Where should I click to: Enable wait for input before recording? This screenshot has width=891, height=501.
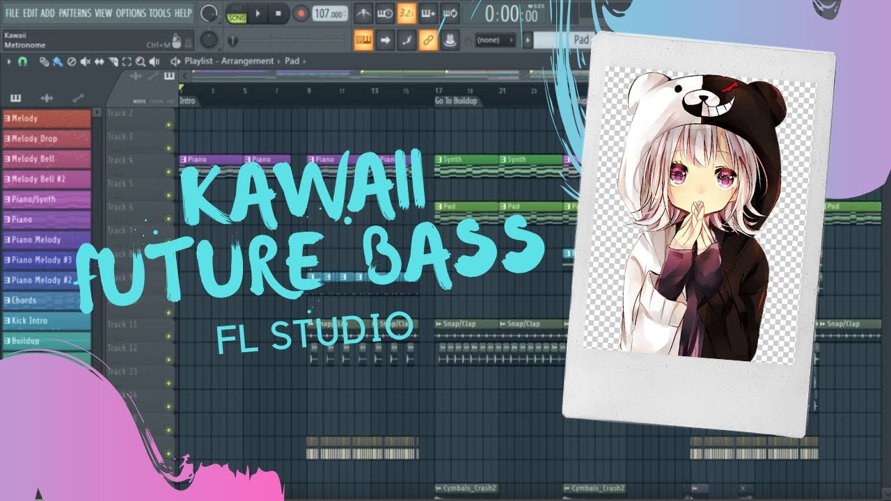(384, 13)
